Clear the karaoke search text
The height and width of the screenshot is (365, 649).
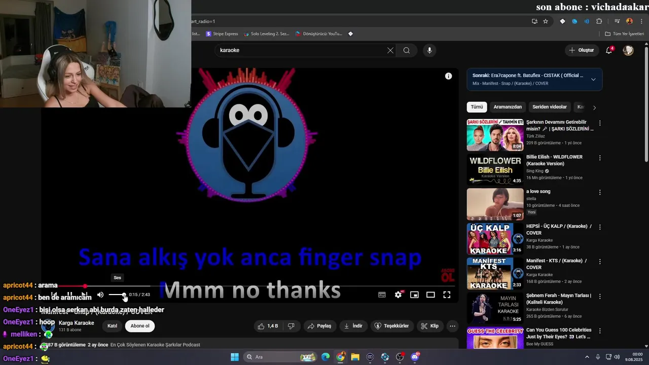[x=390, y=50]
